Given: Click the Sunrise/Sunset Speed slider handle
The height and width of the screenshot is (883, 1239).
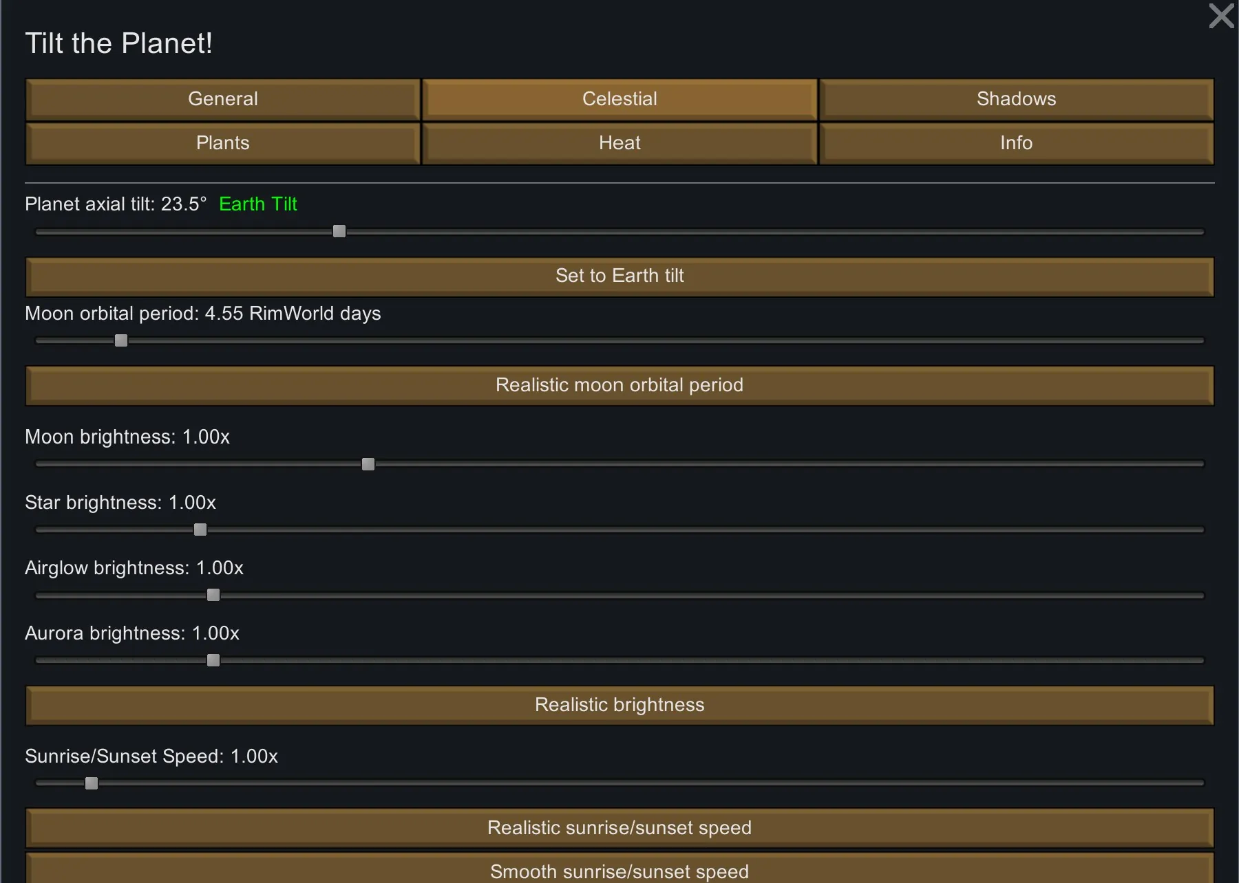Looking at the screenshot, I should pos(92,783).
